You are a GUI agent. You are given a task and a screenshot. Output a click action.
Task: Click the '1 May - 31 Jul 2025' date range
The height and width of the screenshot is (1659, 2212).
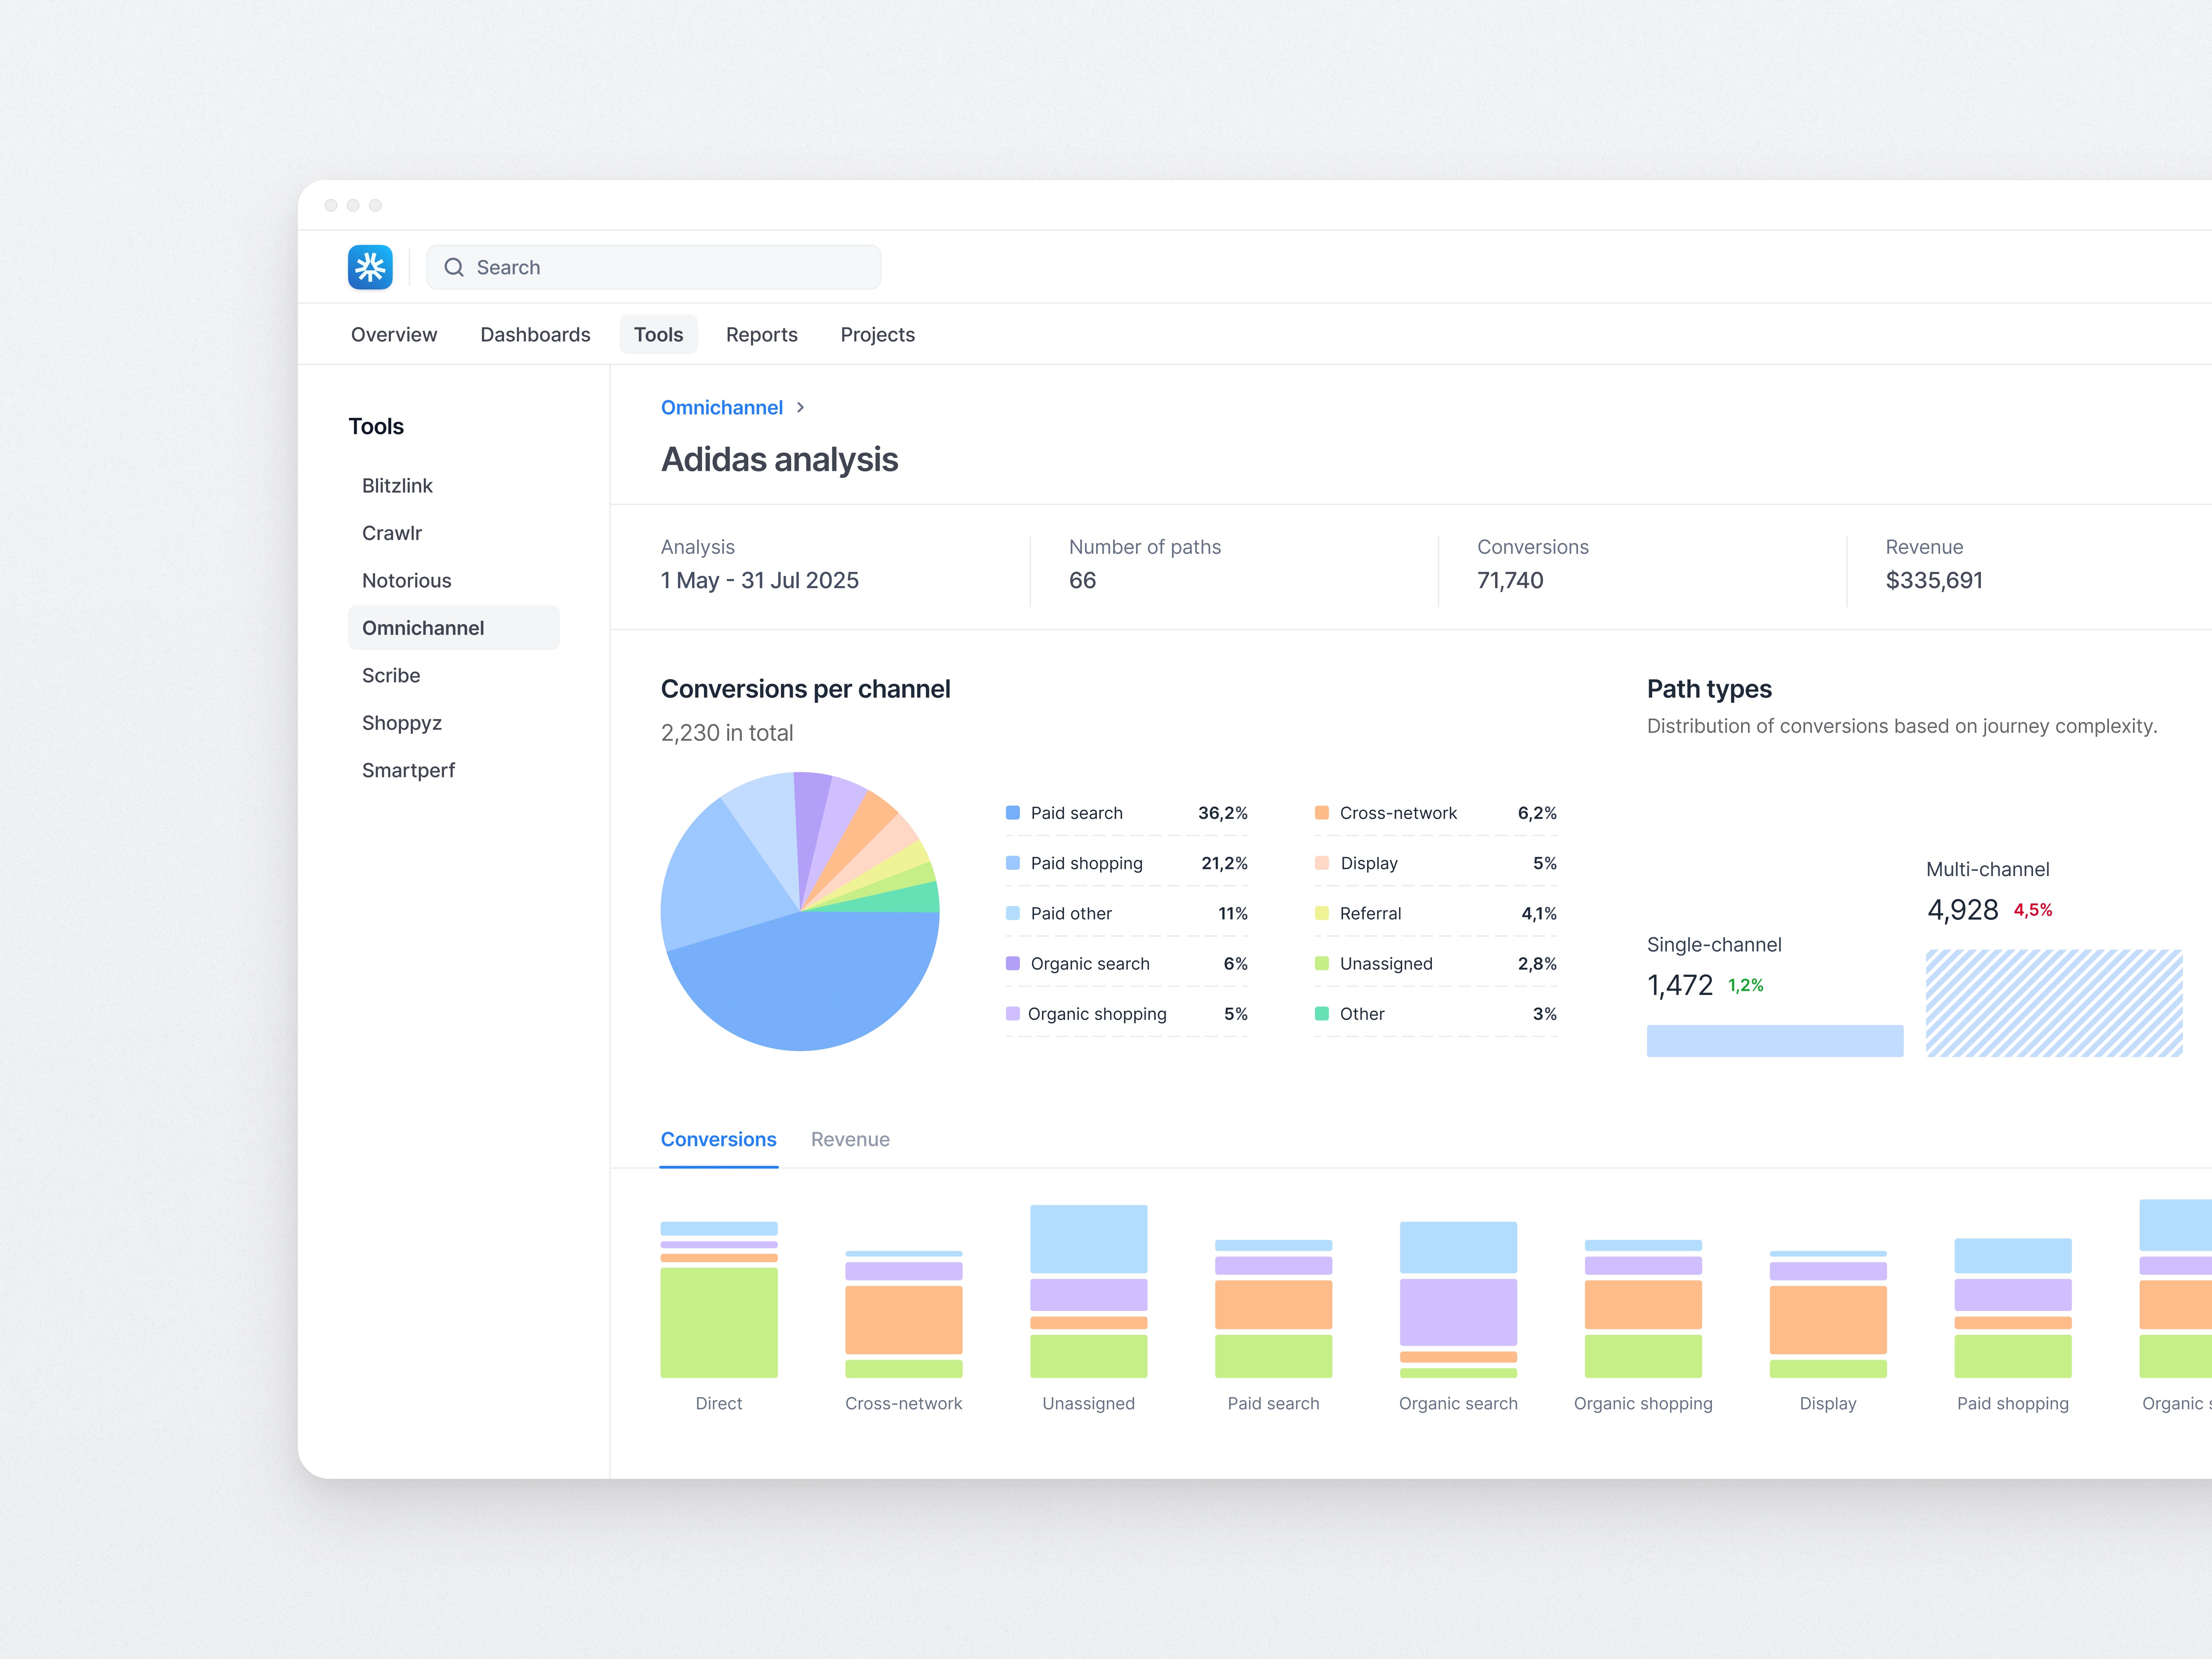pyautogui.click(x=760, y=580)
